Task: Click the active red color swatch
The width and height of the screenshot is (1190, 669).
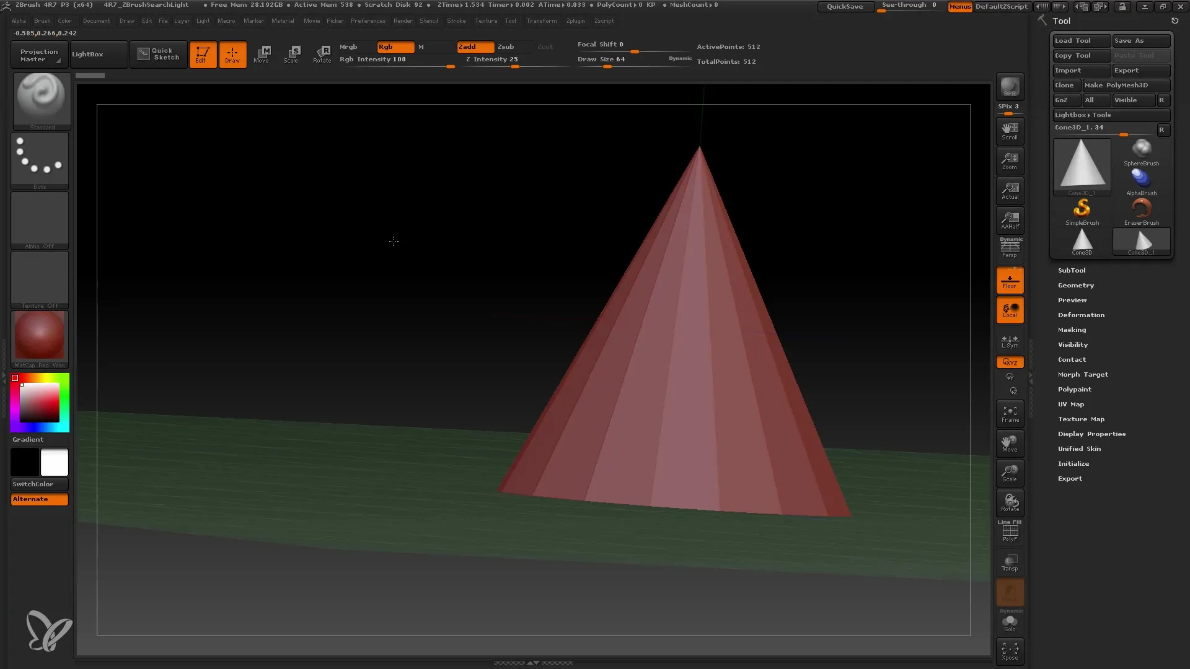Action: pos(16,378)
